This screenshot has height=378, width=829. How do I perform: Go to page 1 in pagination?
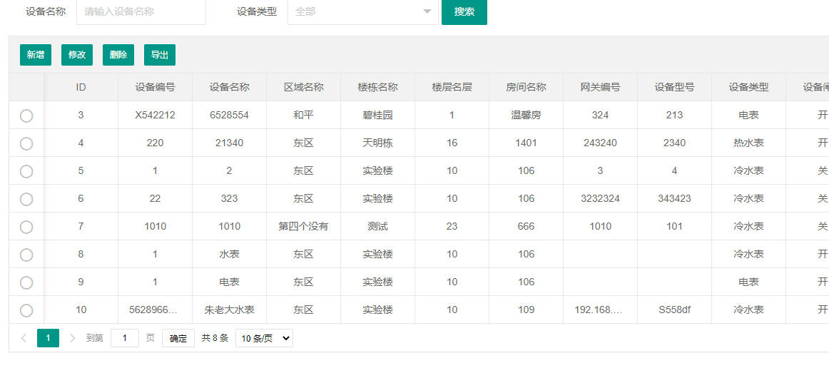click(x=48, y=338)
